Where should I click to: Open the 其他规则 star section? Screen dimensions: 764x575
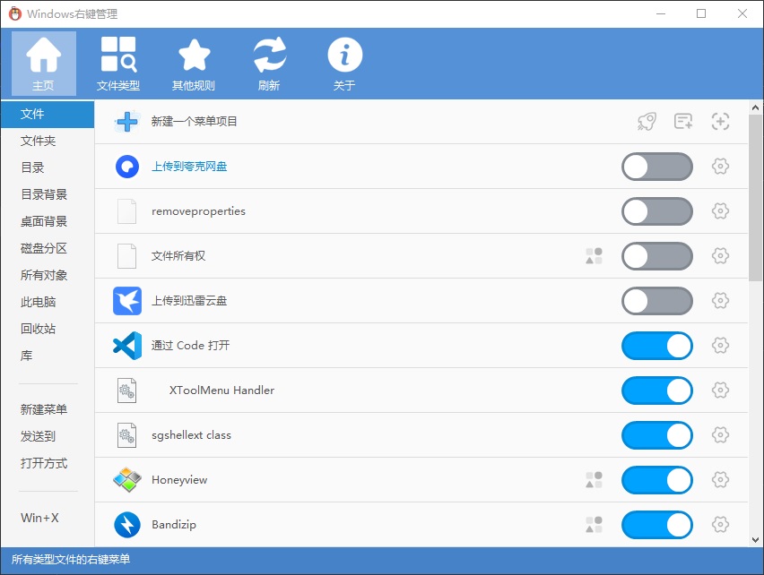tap(194, 64)
